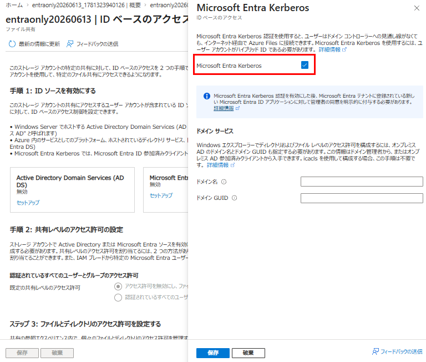The width and height of the screenshot is (426, 362).
Task: Click the ドメイン サービス heading
Action: 215,131
